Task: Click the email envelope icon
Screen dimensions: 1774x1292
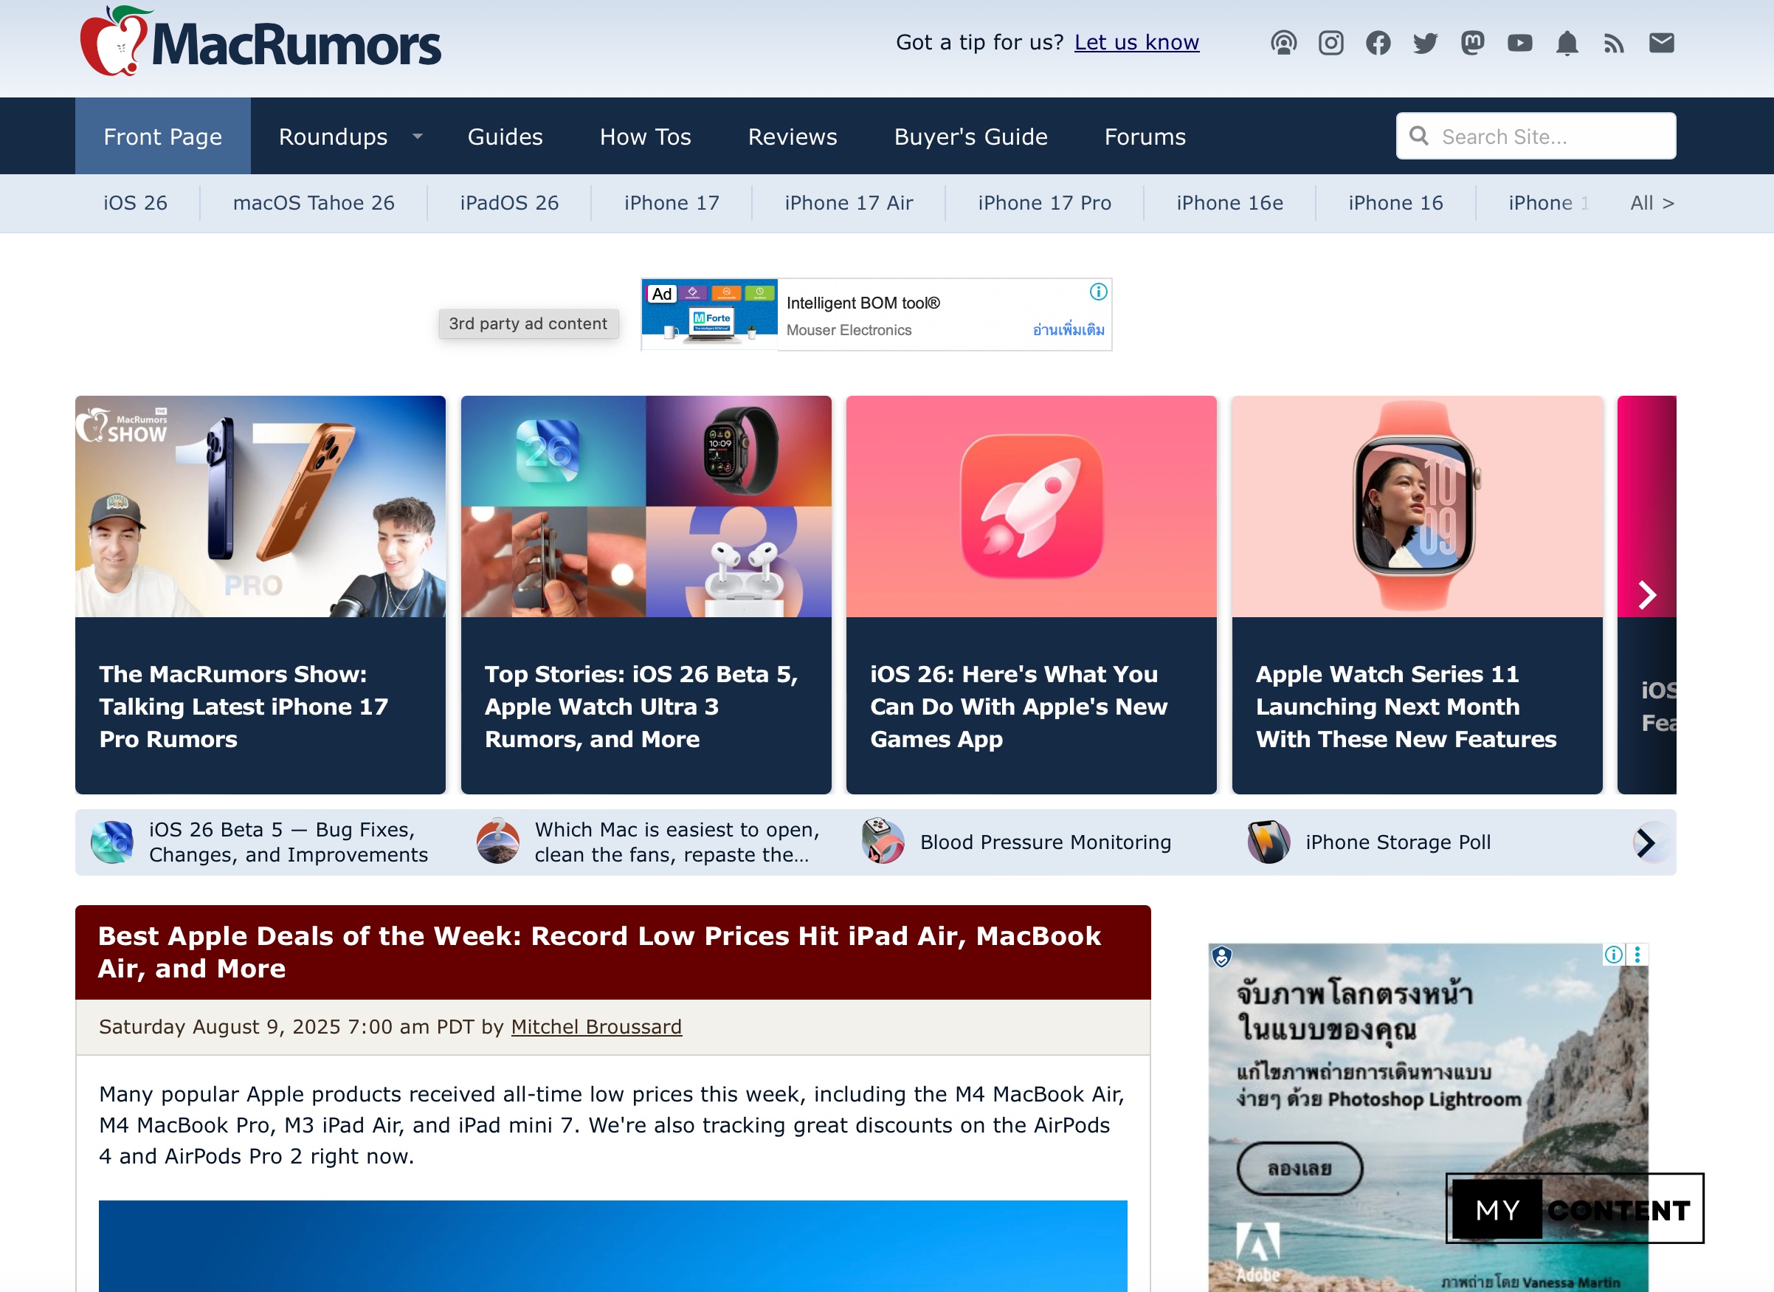Action: point(1661,43)
